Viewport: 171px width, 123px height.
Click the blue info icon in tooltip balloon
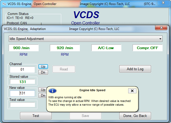(53, 91)
